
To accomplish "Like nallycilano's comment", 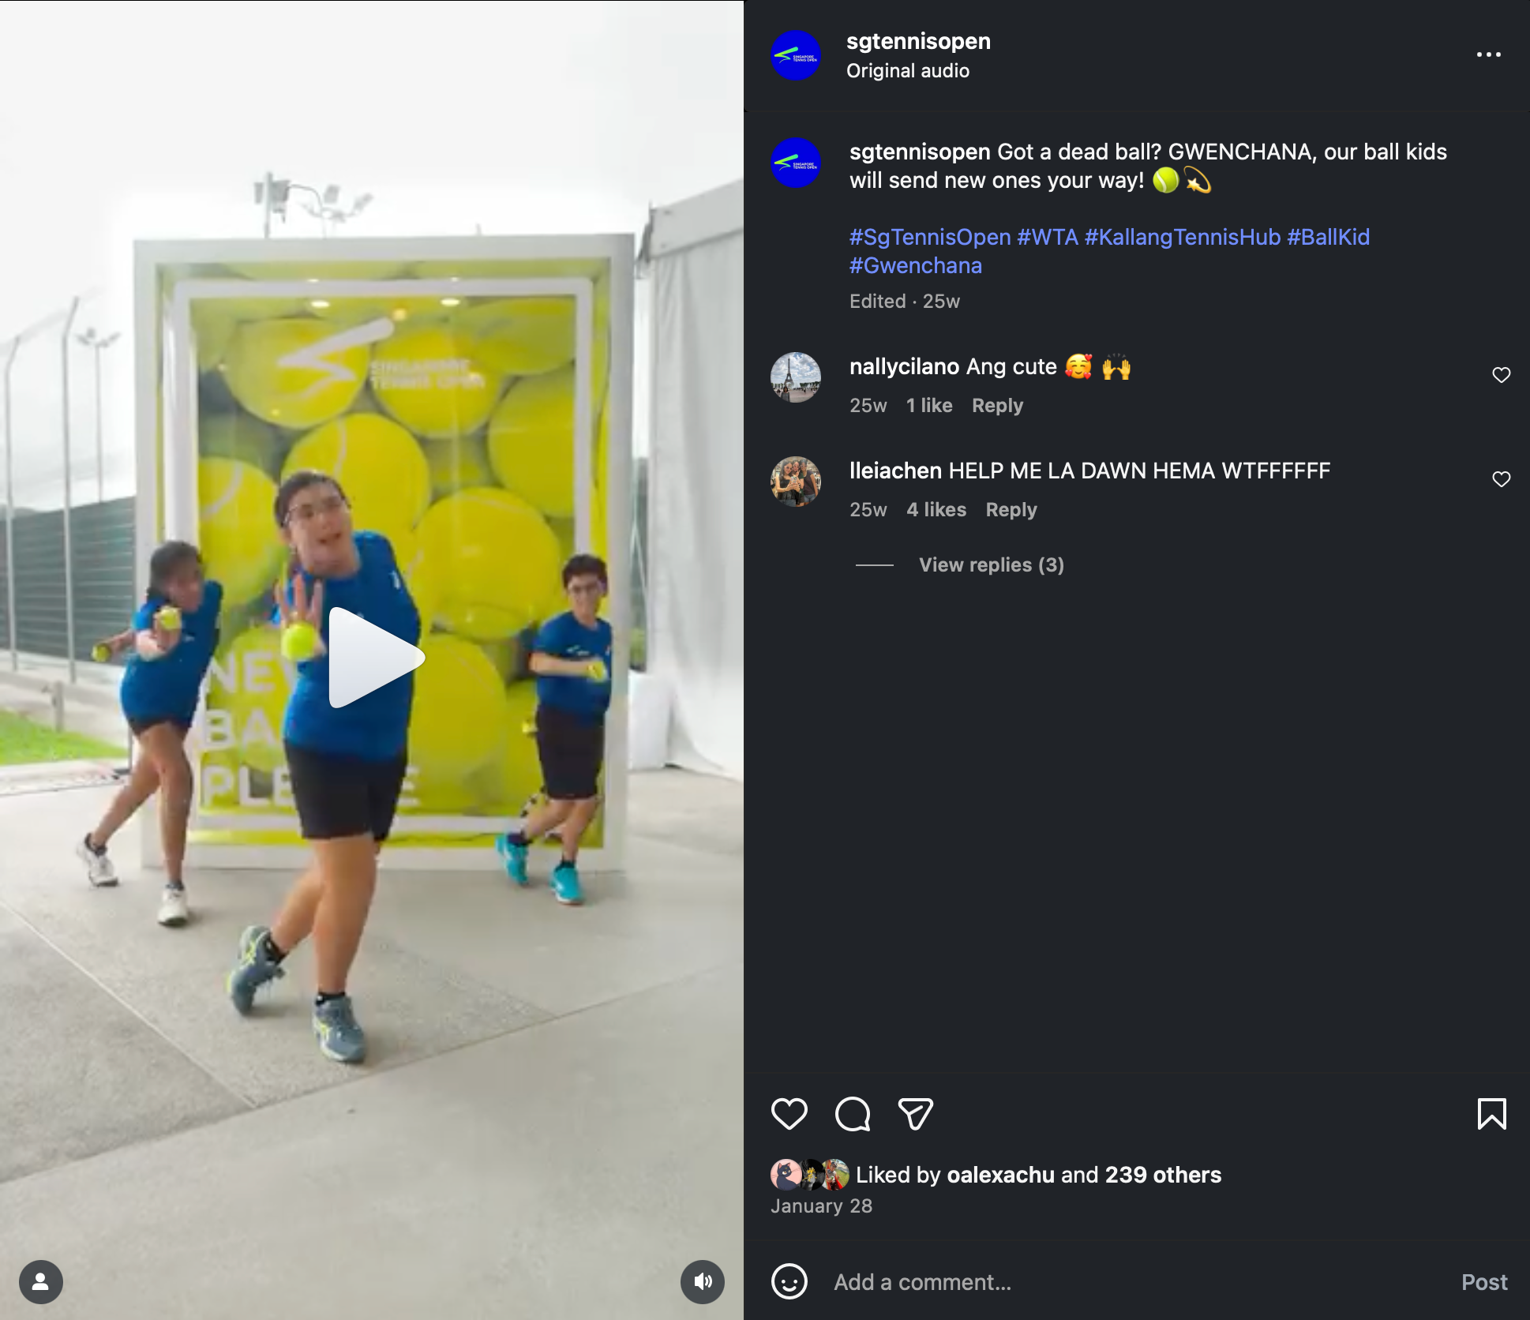I will (x=1501, y=375).
